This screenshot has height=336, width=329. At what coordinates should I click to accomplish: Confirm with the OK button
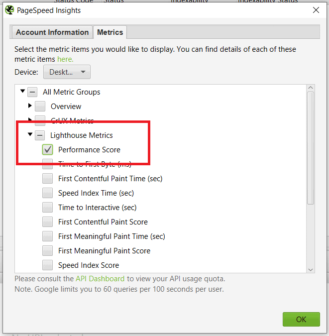(301, 319)
